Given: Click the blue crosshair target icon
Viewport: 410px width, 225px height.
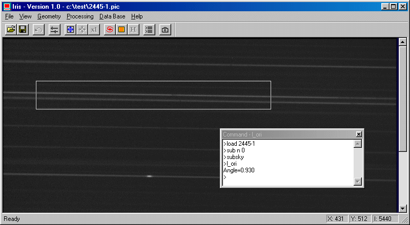Looking at the screenshot, I should [x=70, y=30].
